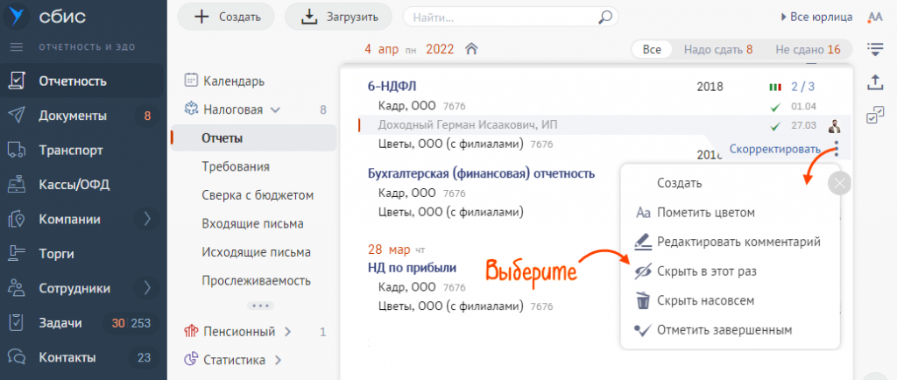Open Отчеты in the Налоговая submenu

tap(253, 137)
